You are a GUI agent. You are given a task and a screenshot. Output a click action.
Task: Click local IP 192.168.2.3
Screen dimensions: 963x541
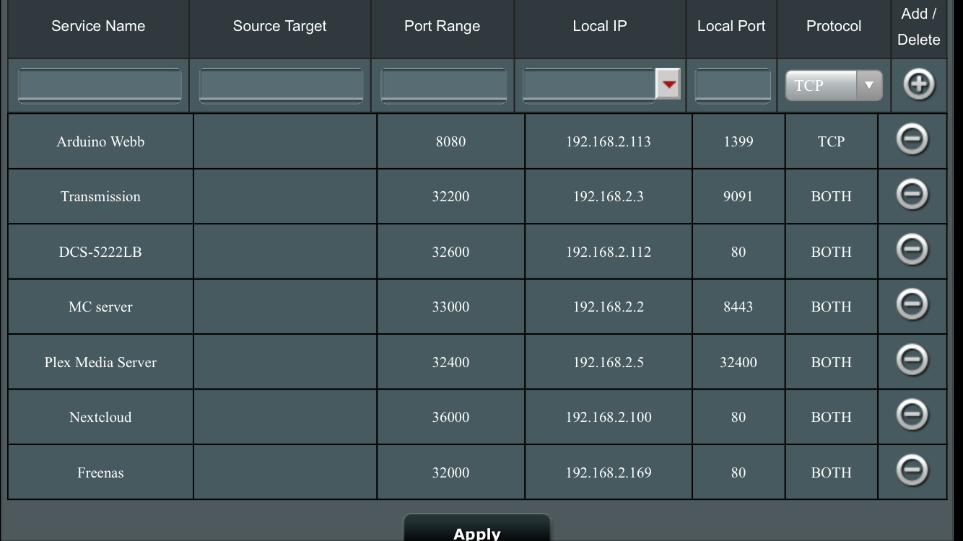[x=609, y=196]
